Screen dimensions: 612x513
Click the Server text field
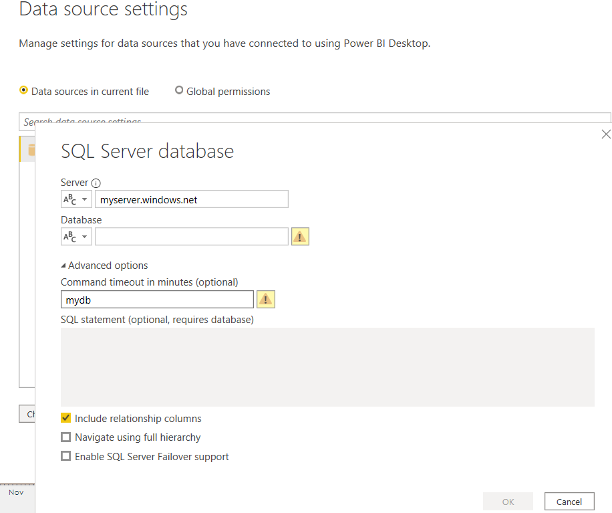pos(191,199)
